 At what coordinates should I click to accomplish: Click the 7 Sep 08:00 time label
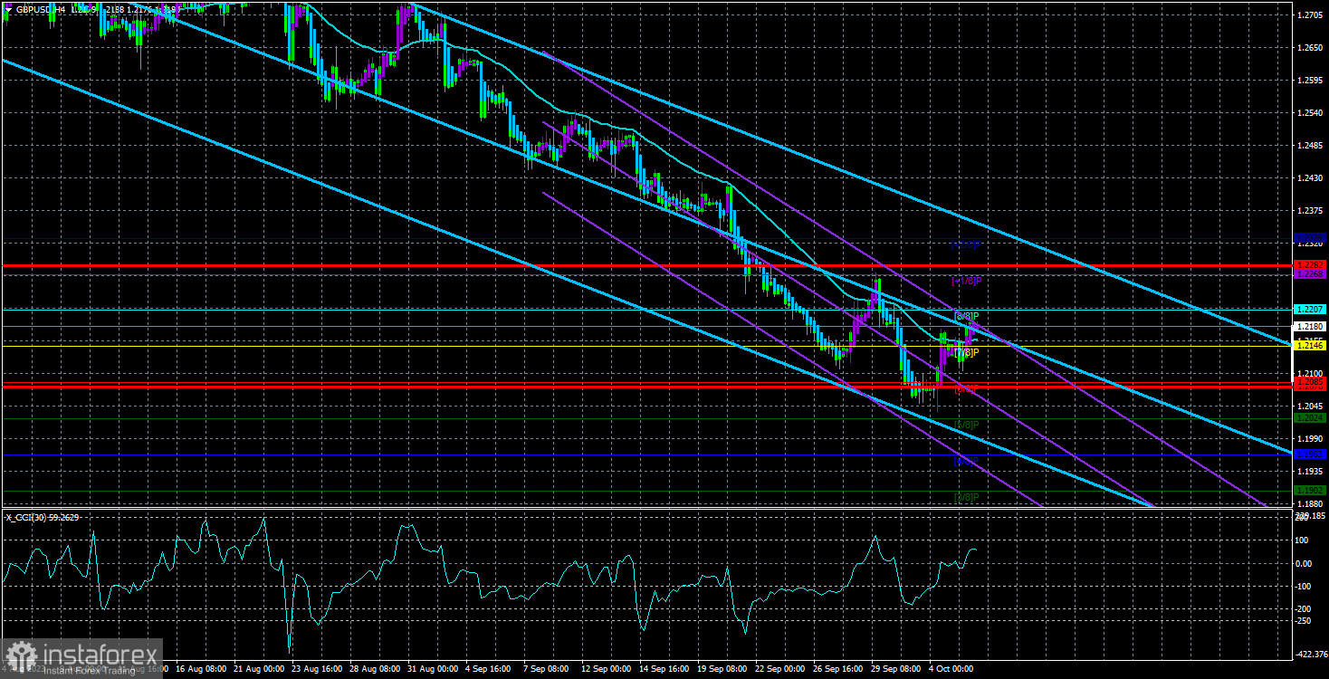pos(547,670)
